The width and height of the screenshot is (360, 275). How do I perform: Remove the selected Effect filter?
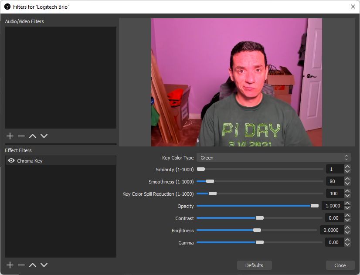coord(21,265)
